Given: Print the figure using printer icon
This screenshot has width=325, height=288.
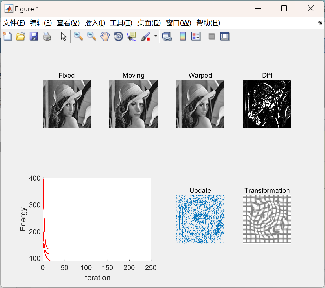Looking at the screenshot, I should 47,36.
